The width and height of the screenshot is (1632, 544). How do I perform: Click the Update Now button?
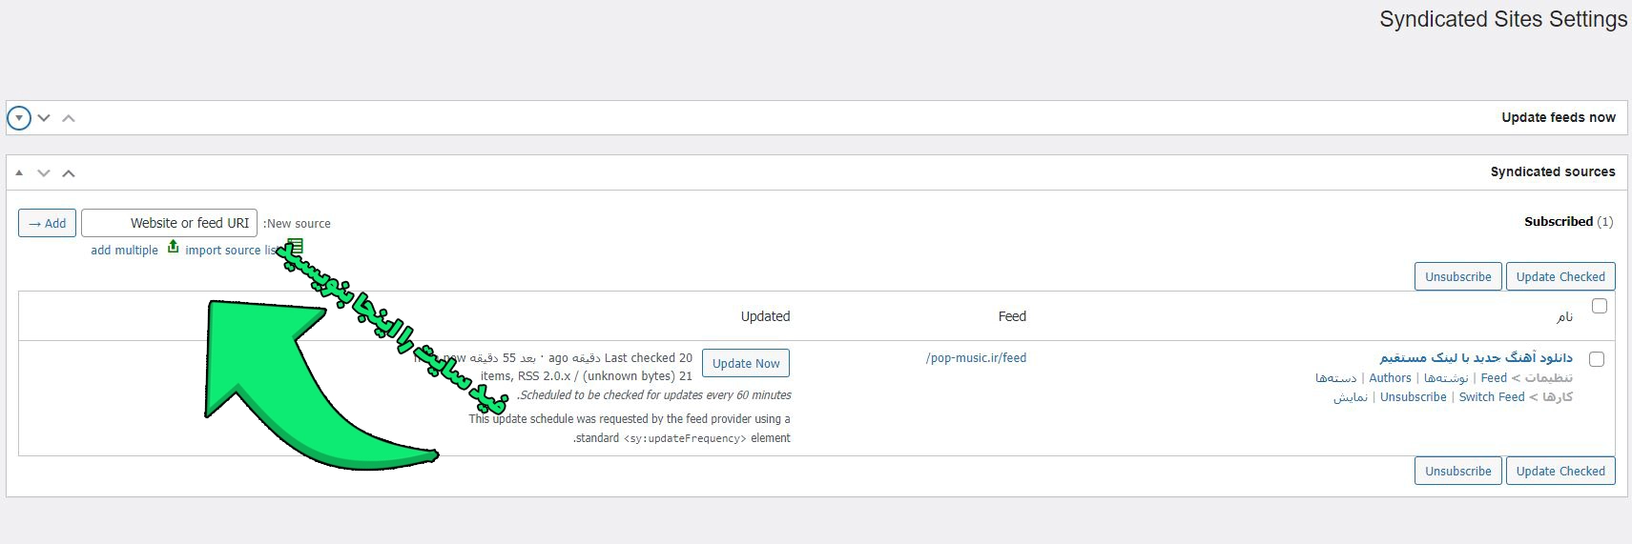tap(746, 363)
